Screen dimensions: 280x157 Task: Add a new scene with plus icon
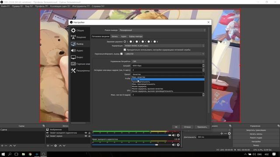(x=2, y=146)
